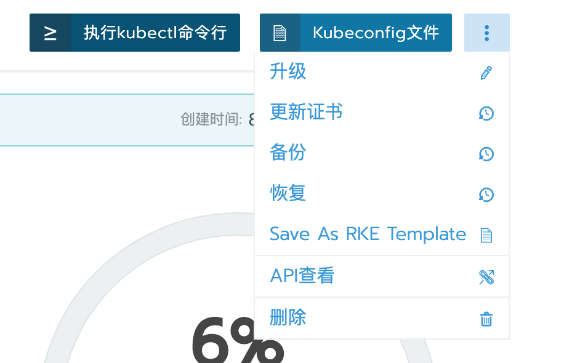Click the clock icon beside 更新证书

[x=486, y=113]
